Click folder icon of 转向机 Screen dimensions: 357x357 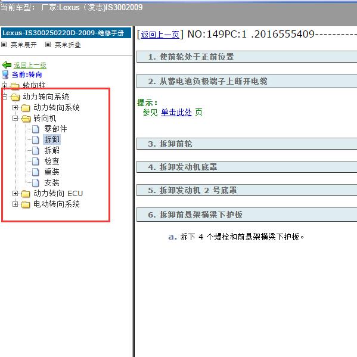pyautogui.click(x=26, y=119)
